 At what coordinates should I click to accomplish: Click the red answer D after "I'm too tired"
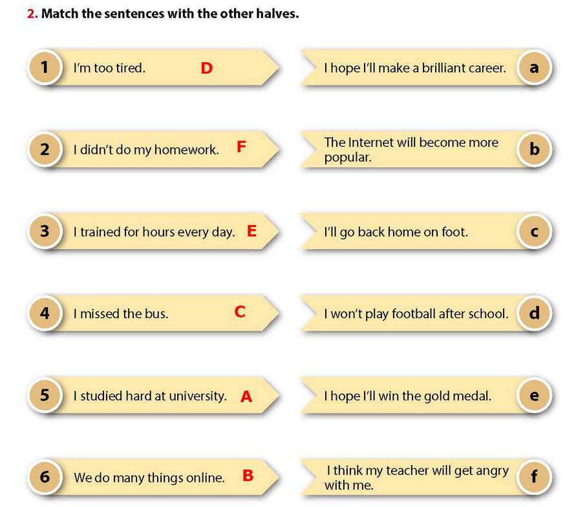tap(206, 68)
